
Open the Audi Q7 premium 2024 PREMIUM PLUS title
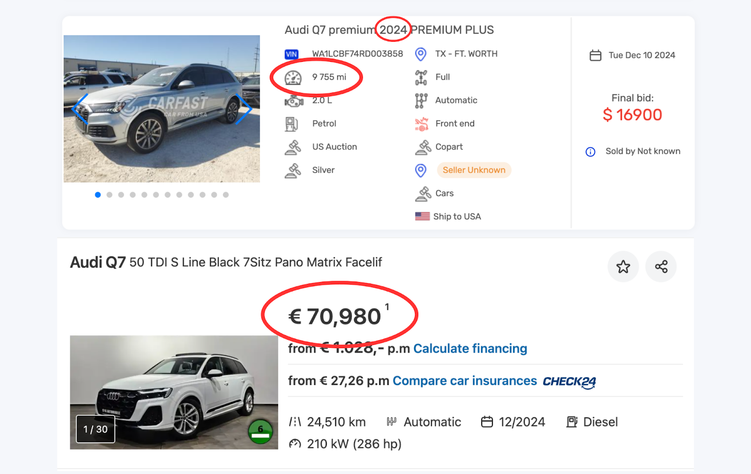point(389,30)
